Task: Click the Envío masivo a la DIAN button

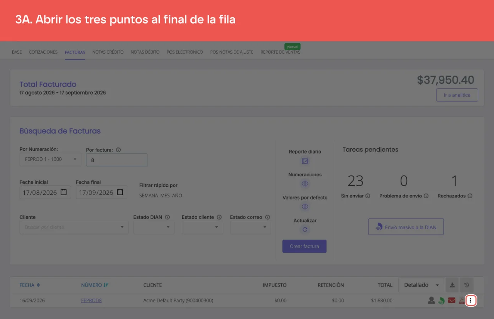Action: 406,227
